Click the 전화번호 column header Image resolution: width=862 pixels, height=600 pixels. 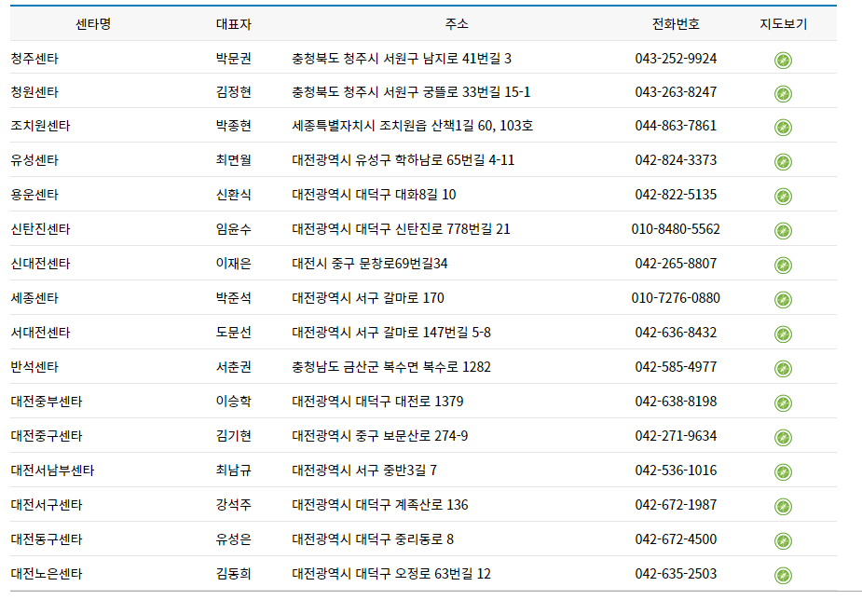tap(676, 24)
